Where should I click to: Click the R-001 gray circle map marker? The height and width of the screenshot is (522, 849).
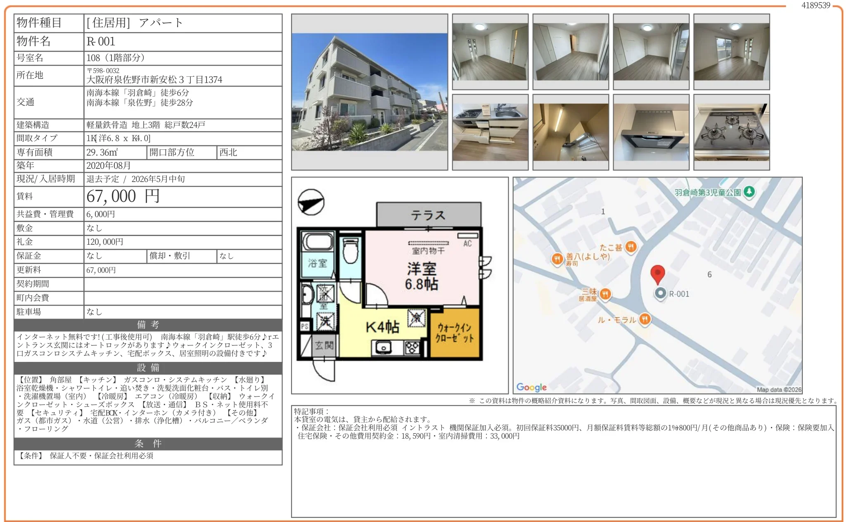660,293
